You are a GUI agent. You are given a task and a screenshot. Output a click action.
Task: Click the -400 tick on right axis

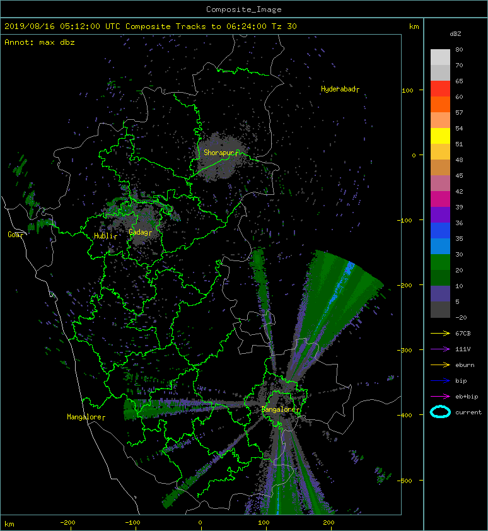coord(404,415)
